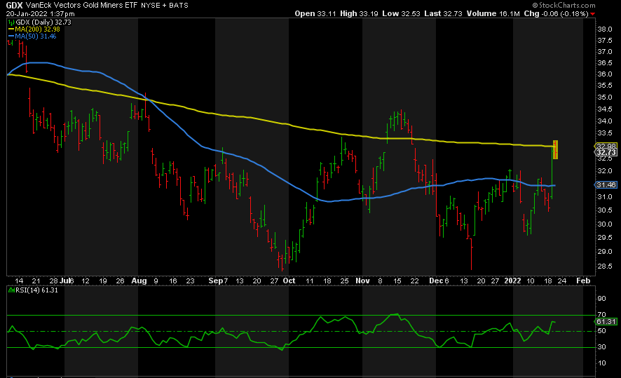The height and width of the screenshot is (378, 621).
Task: Click the 32.73 last price tag on axis
Action: pos(606,152)
